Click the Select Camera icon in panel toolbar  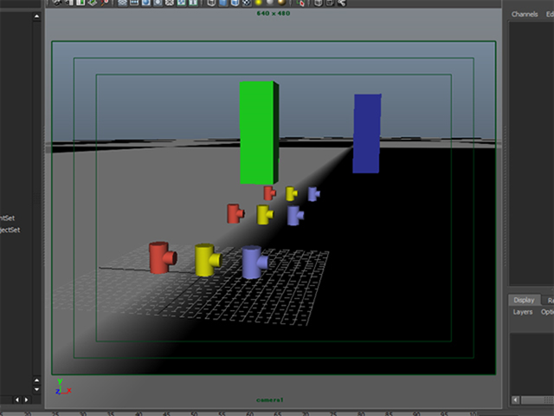56,3
